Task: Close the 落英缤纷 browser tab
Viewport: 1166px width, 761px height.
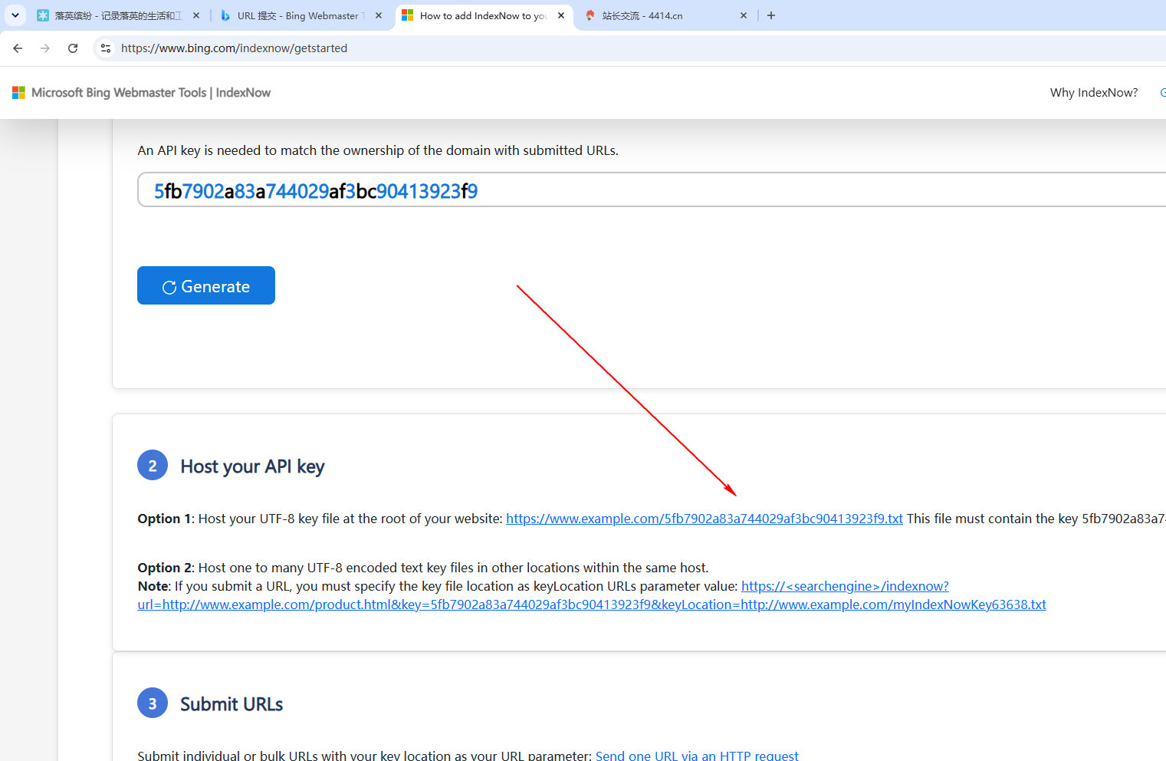Action: (196, 15)
